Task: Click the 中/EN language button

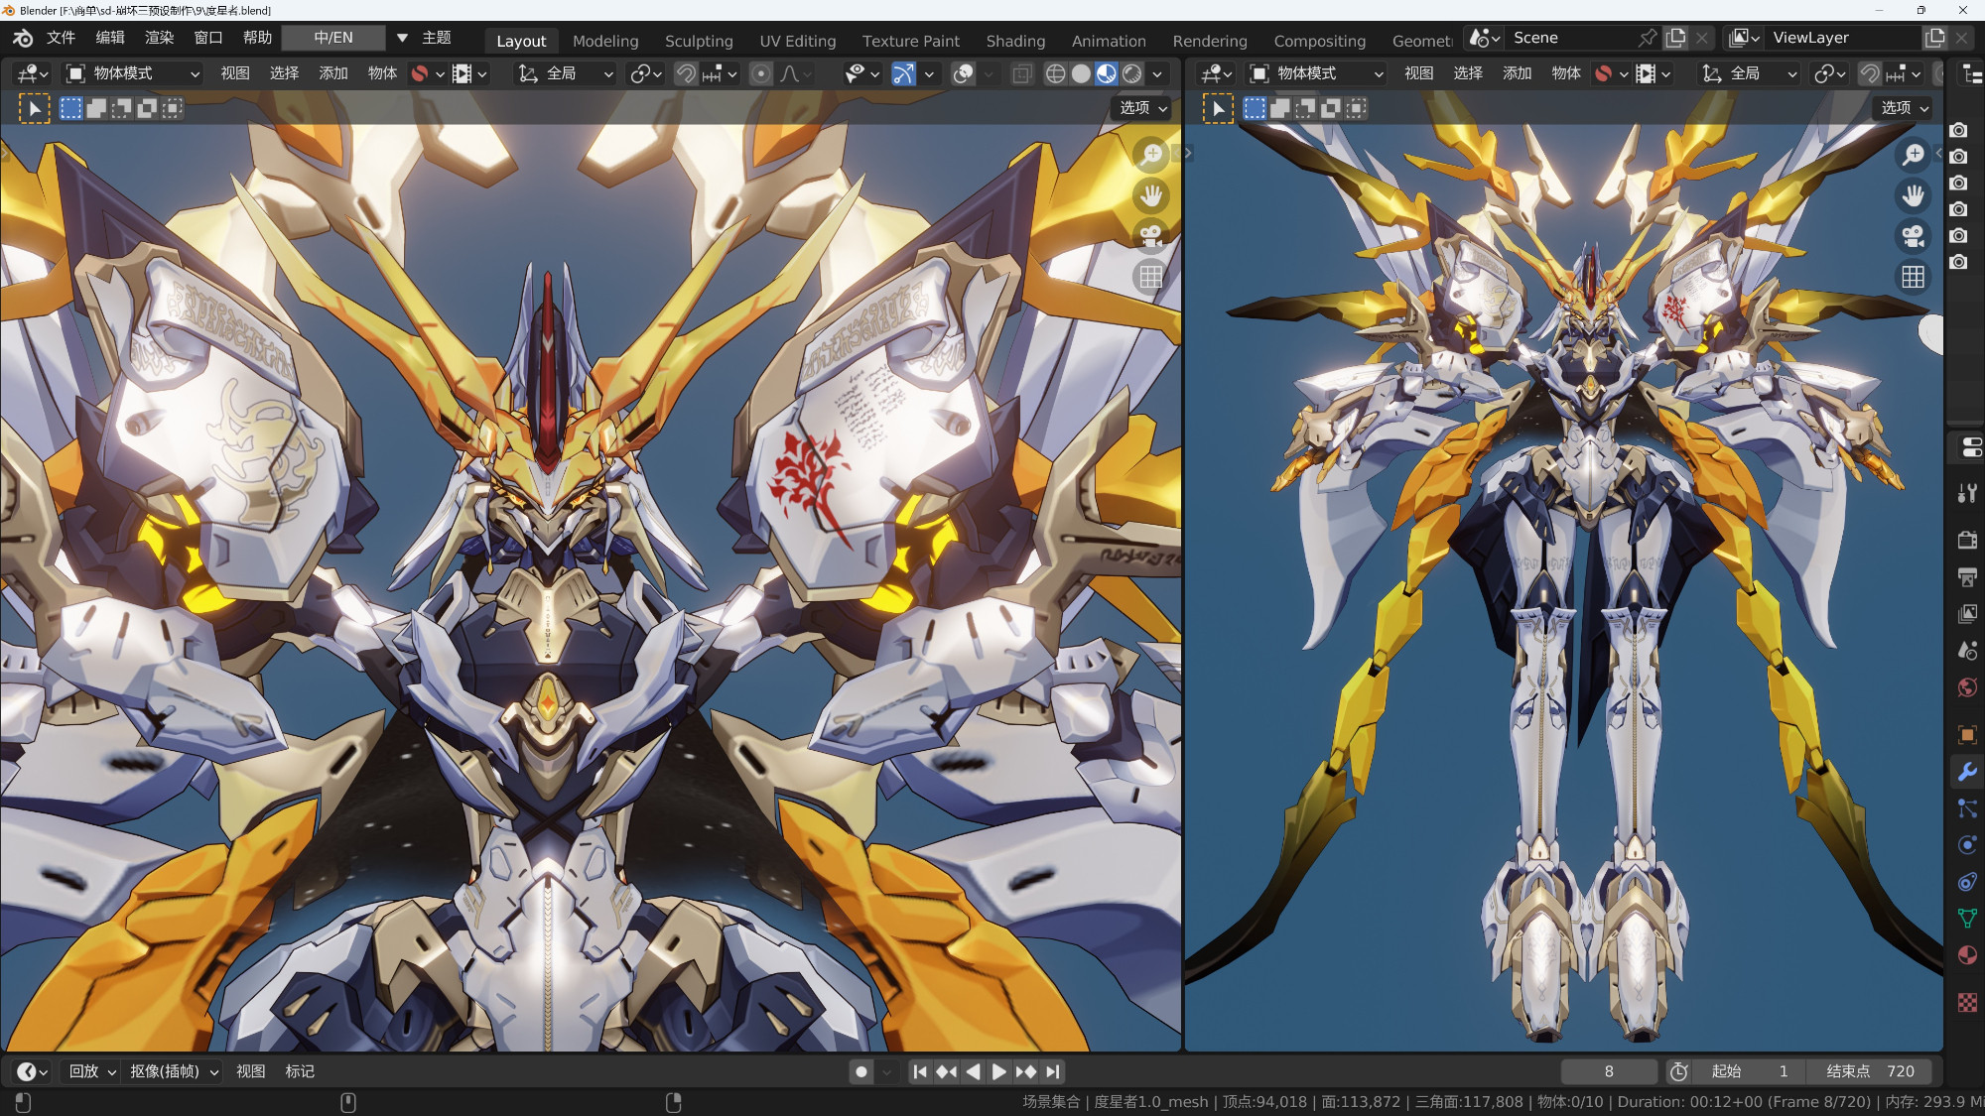Action: point(333,38)
